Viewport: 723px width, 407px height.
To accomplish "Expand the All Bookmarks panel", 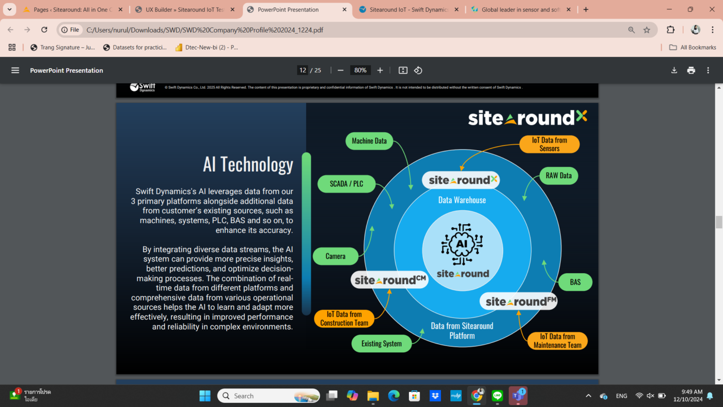I will [693, 47].
